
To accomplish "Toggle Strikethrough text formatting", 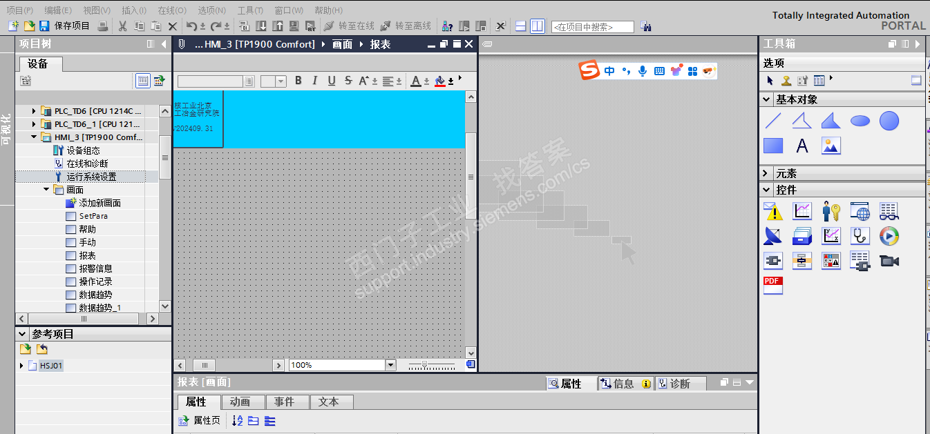I will (x=348, y=81).
